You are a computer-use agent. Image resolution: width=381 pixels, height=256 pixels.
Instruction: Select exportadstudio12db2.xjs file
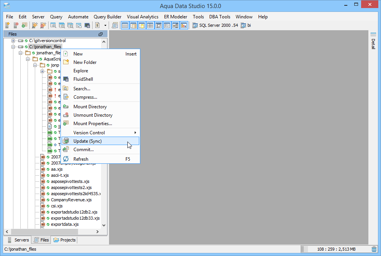[x=74, y=212]
